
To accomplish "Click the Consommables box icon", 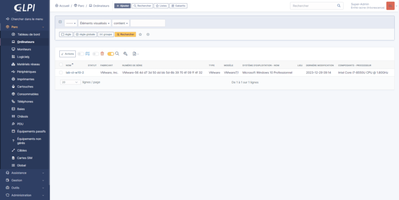I will point(14,94).
